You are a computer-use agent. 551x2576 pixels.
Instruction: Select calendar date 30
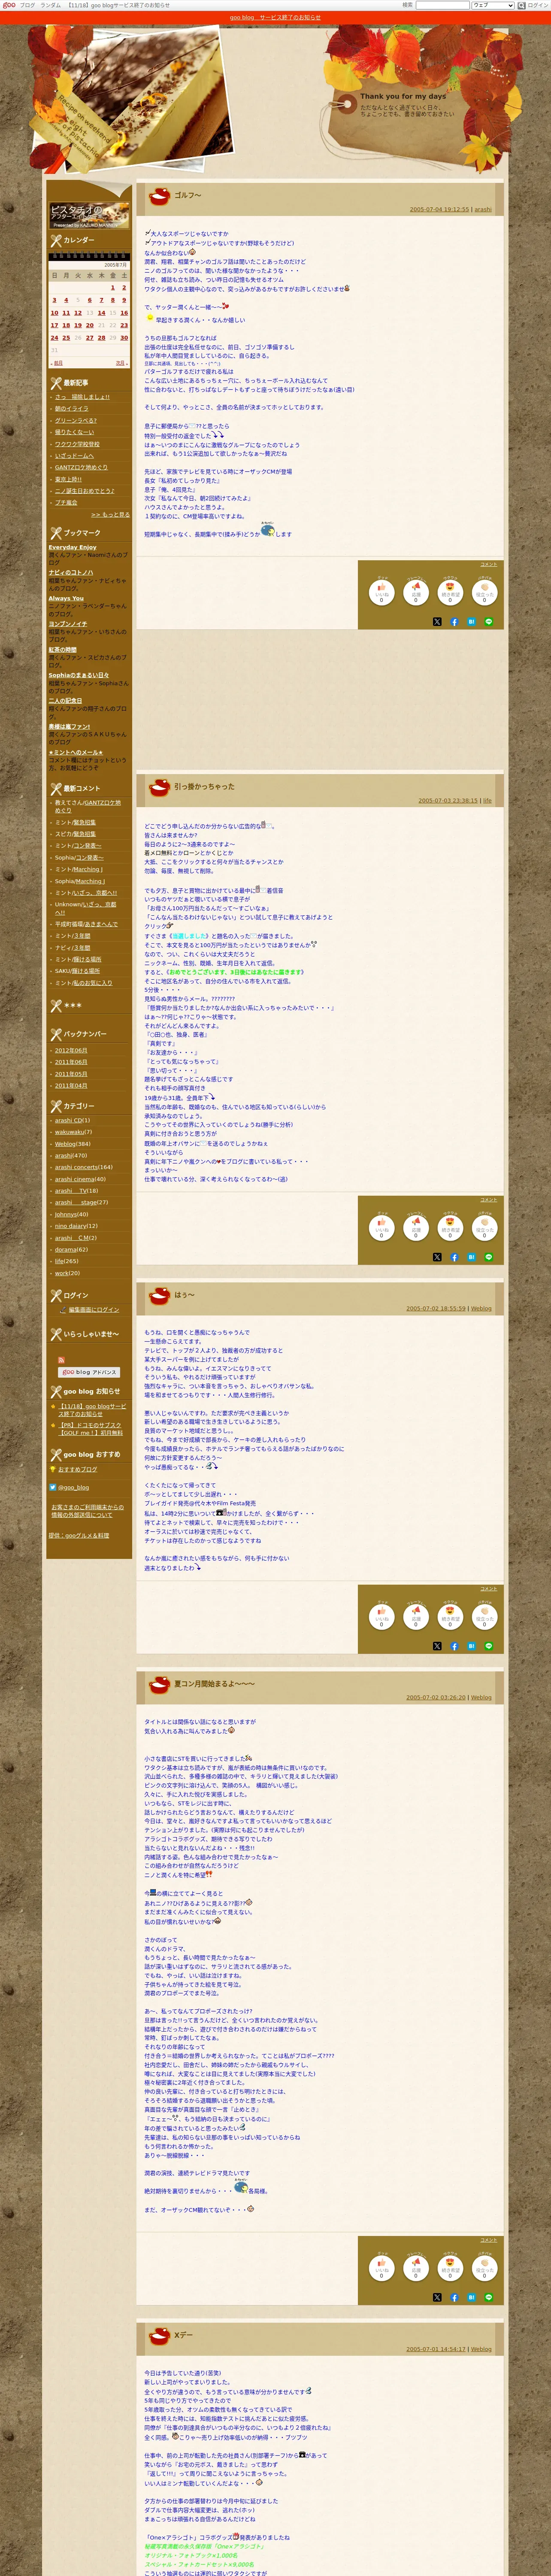[x=124, y=338]
